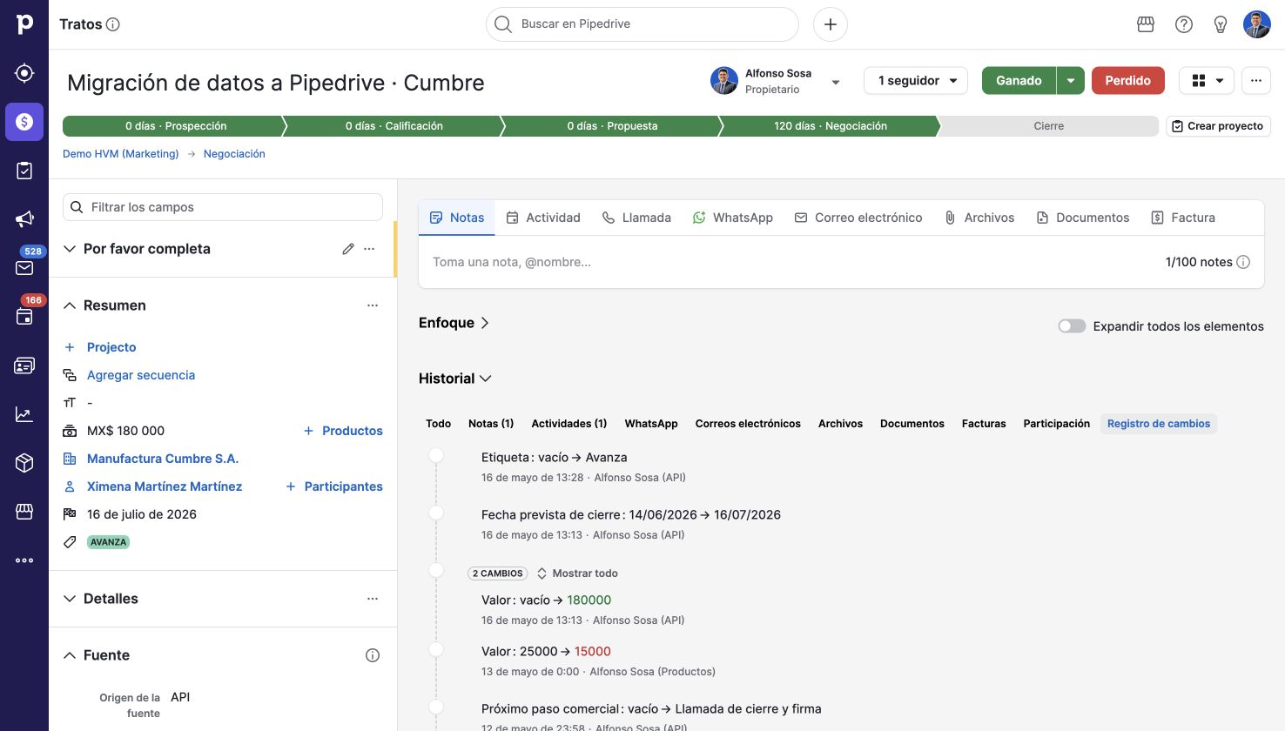The image size is (1285, 731).
Task: Open Resumen section more options
Action: [373, 305]
